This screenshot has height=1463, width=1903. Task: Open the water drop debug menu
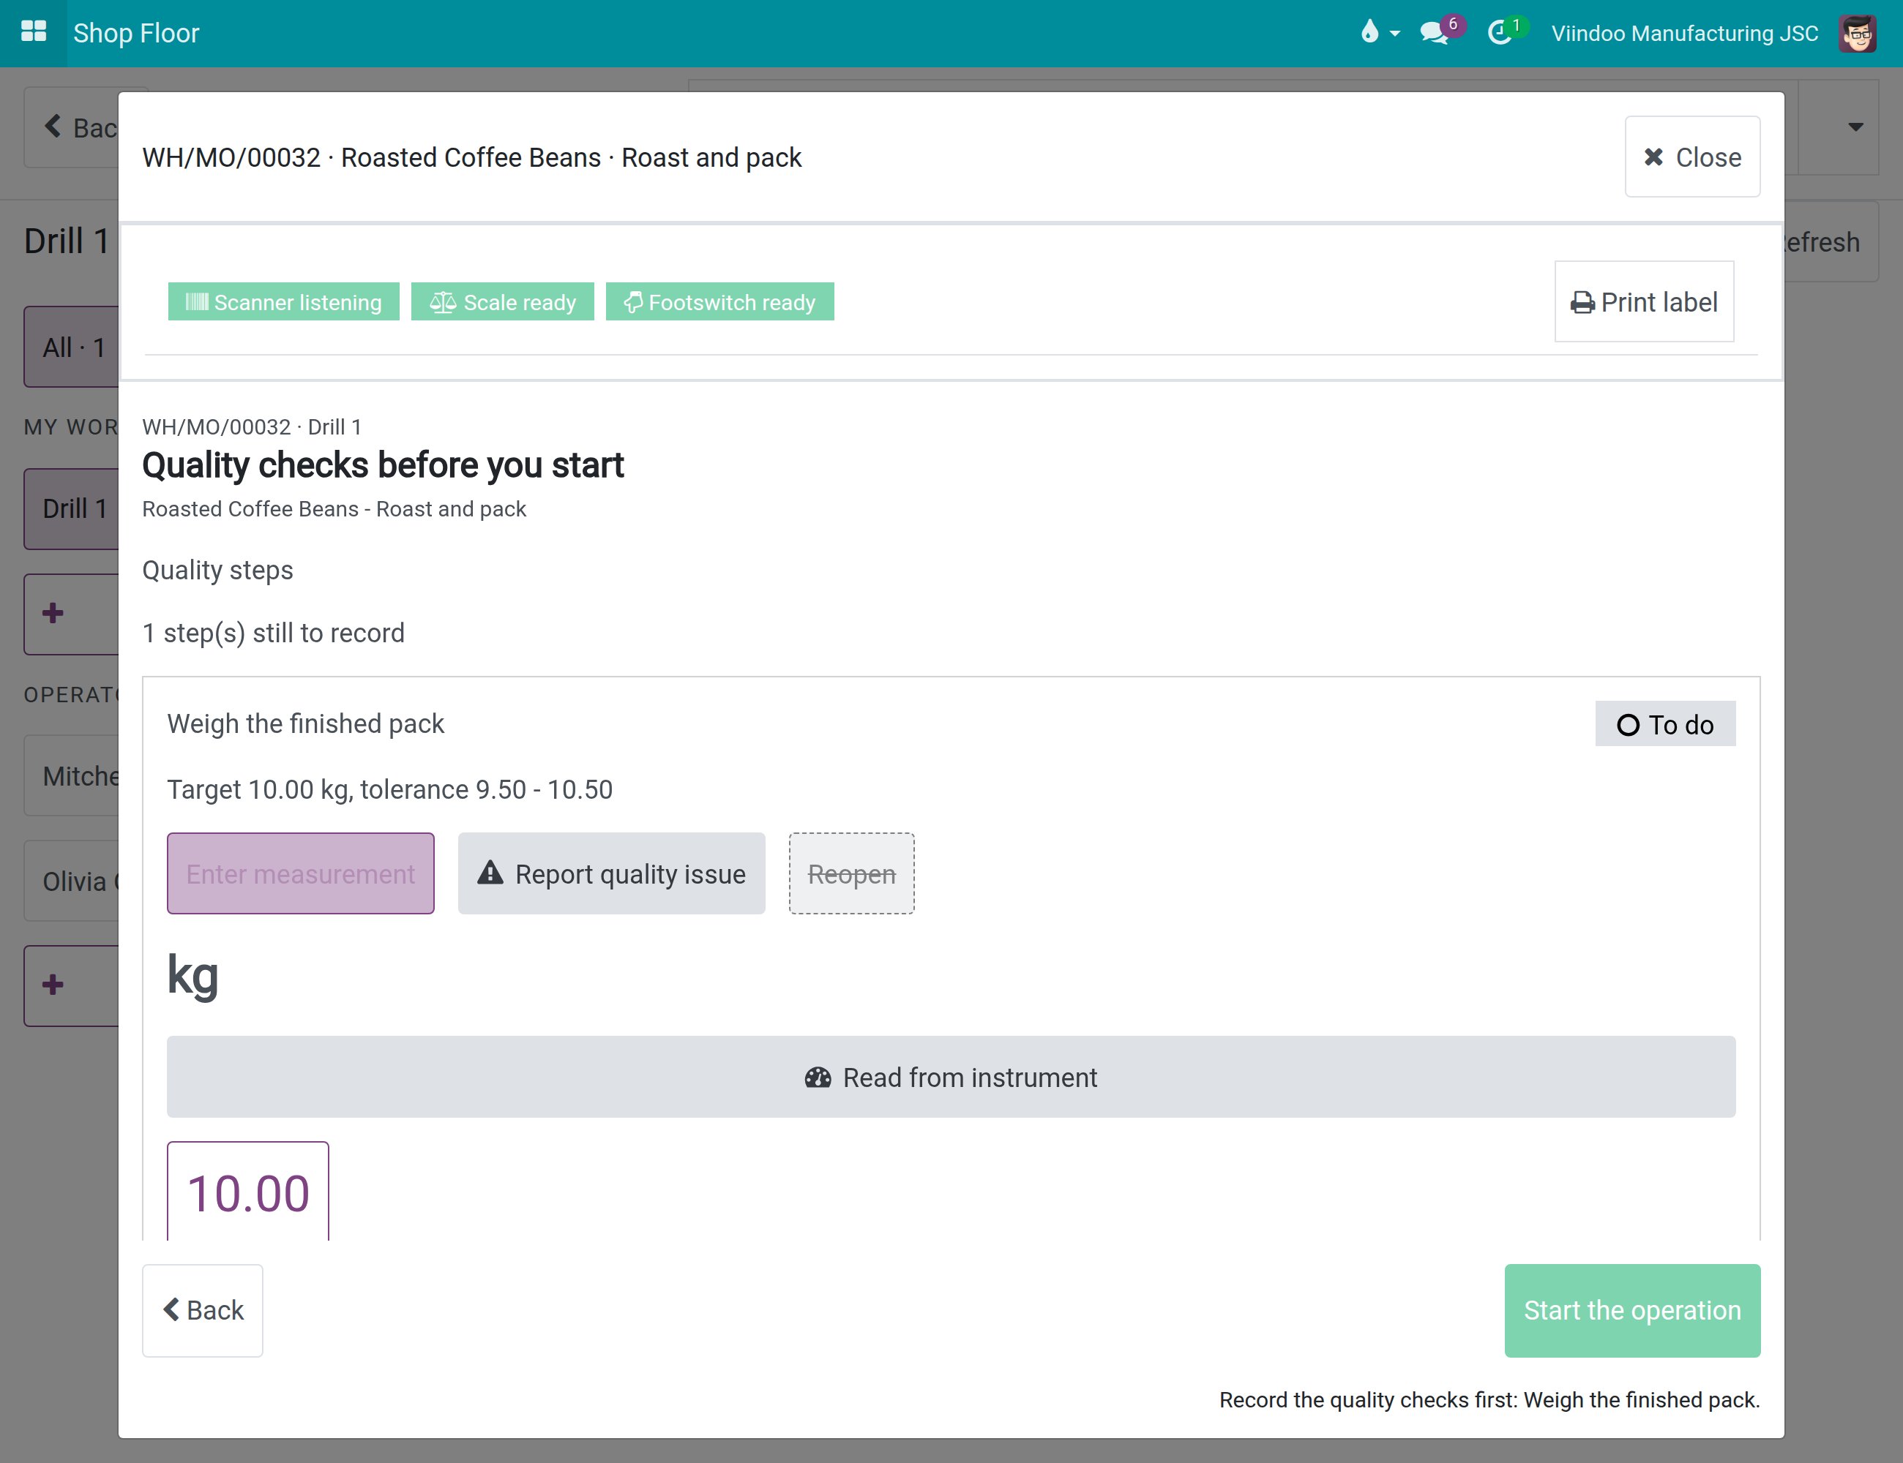(1380, 32)
